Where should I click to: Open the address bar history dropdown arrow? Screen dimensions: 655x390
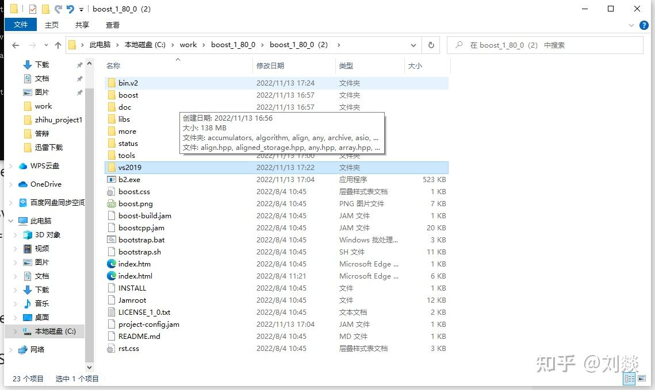click(x=412, y=45)
